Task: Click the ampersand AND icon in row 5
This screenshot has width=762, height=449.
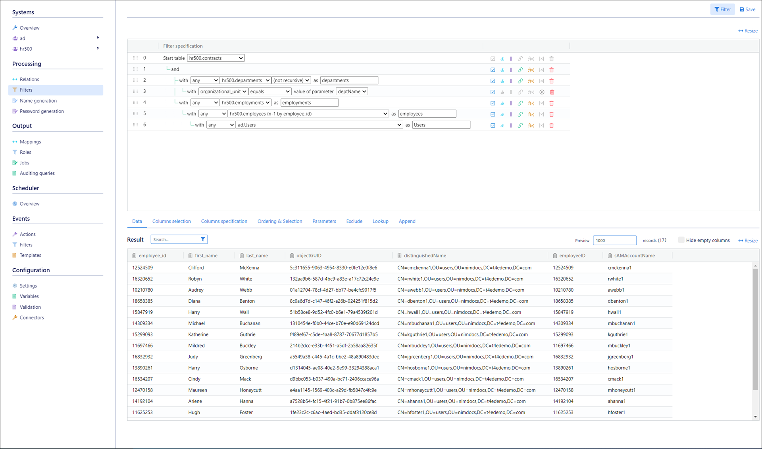Action: (502, 114)
